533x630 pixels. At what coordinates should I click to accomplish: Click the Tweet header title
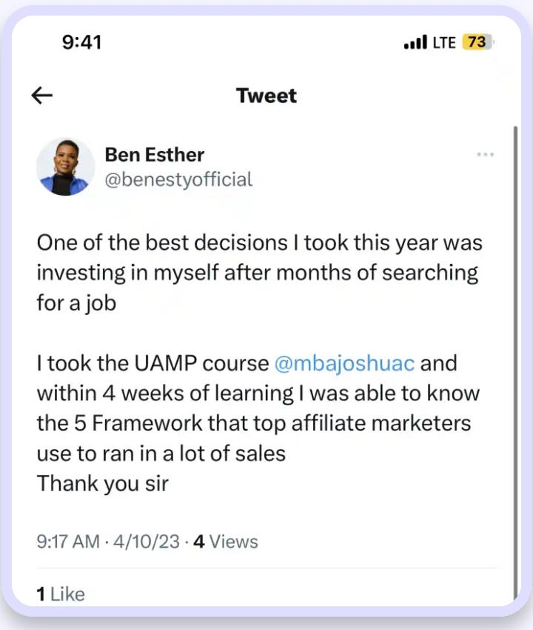(266, 96)
